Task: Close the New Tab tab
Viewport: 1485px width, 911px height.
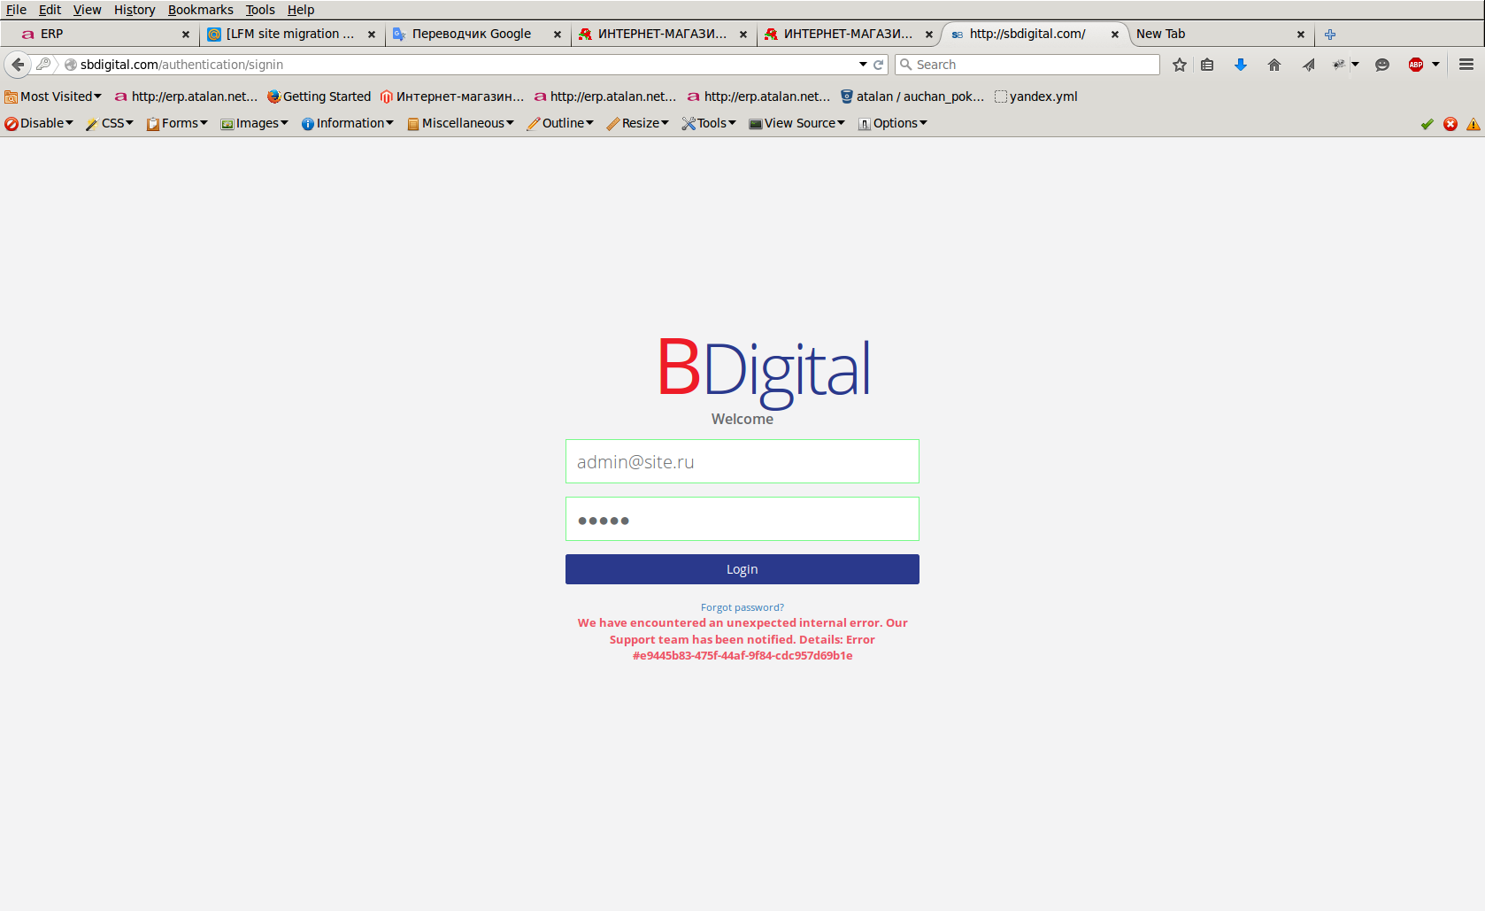Action: pyautogui.click(x=1301, y=35)
